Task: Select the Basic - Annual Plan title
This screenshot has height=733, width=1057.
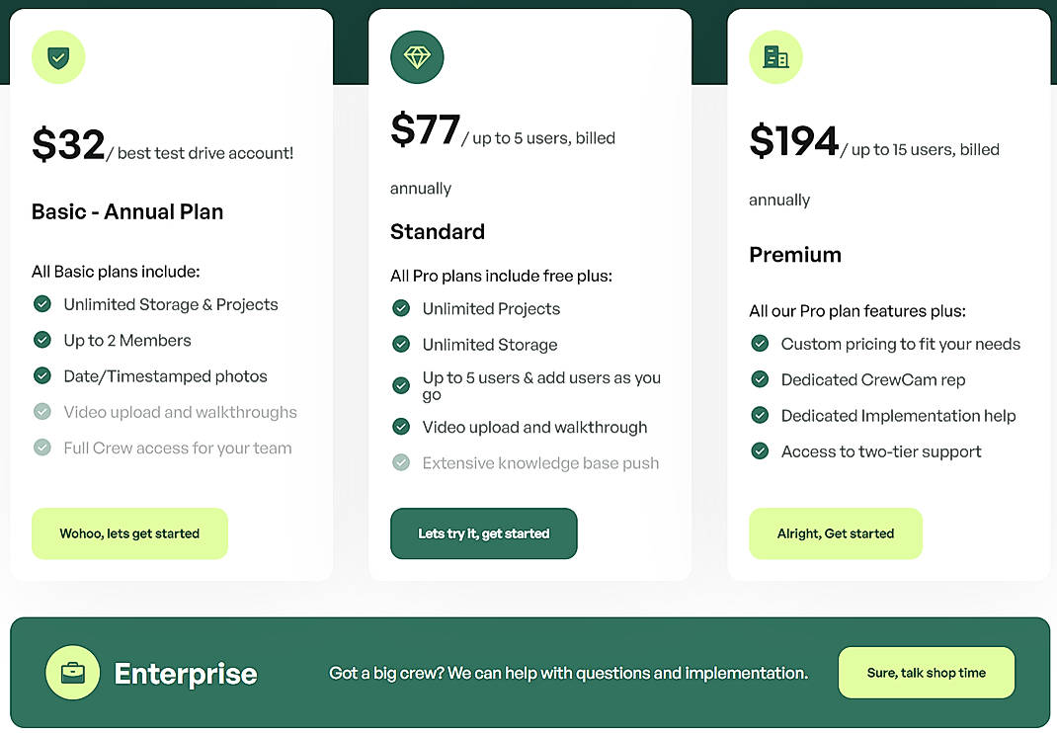Action: [126, 211]
